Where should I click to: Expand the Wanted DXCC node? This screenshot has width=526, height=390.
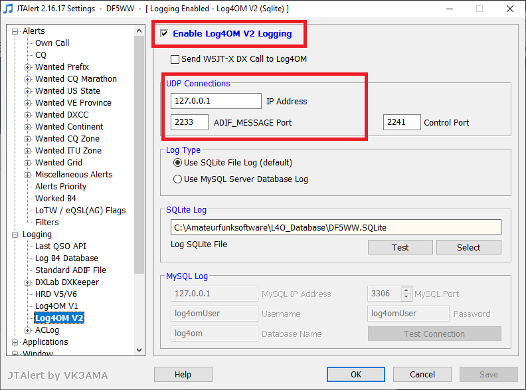(27, 115)
